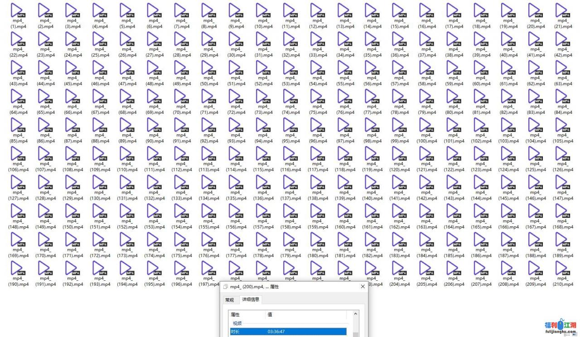Viewport: 580px width, 337px height.
Task: Switch to the 常规 tab in properties
Action: (230, 300)
